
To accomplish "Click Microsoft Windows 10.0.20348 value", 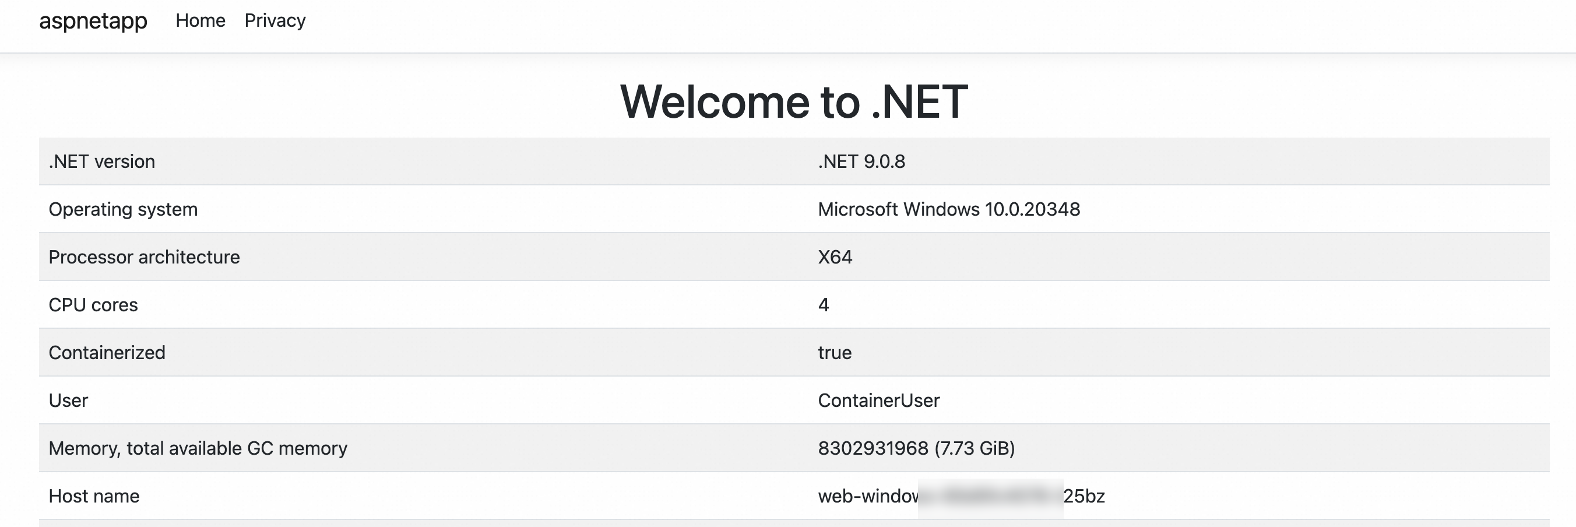I will click(948, 209).
